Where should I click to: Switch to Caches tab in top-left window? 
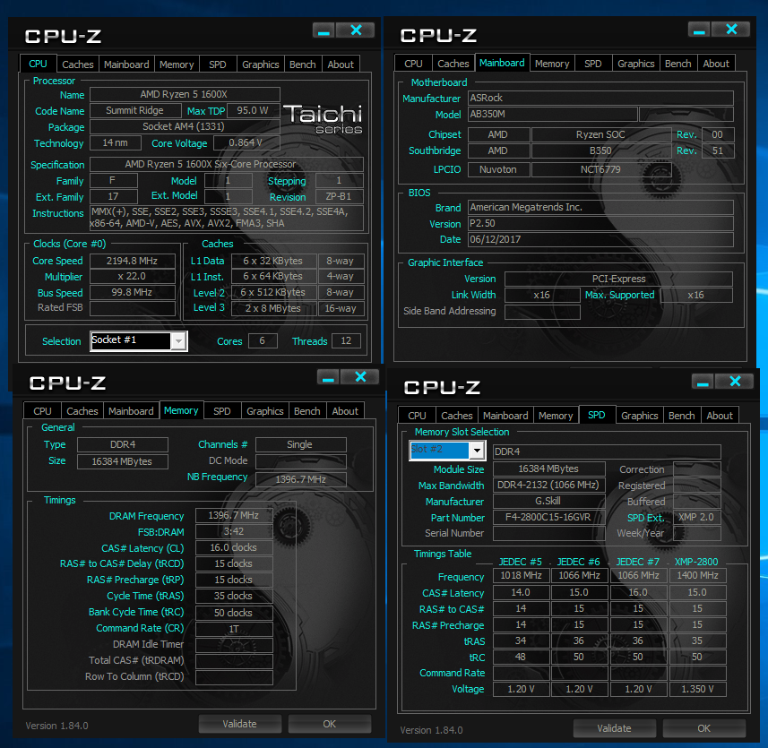(78, 64)
